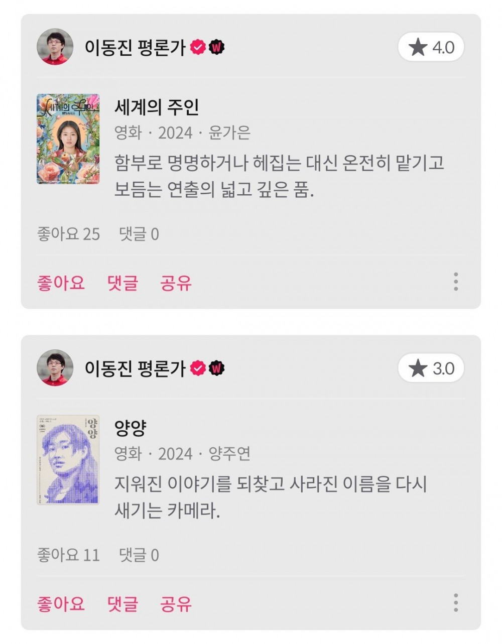The image size is (502, 644).
Task: Open 댓글 on the 세계의 주인 review
Action: point(122,283)
